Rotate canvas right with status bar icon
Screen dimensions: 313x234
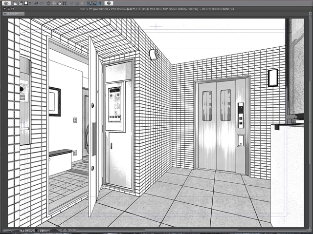[67, 231]
